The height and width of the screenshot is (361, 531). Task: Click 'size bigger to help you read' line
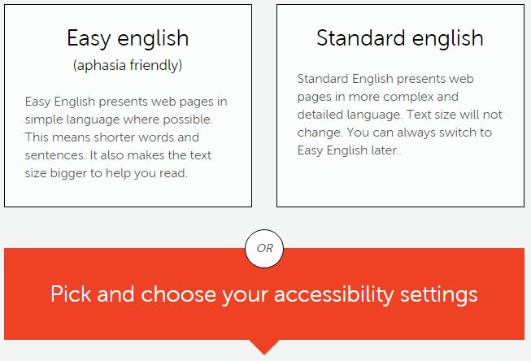[106, 173]
